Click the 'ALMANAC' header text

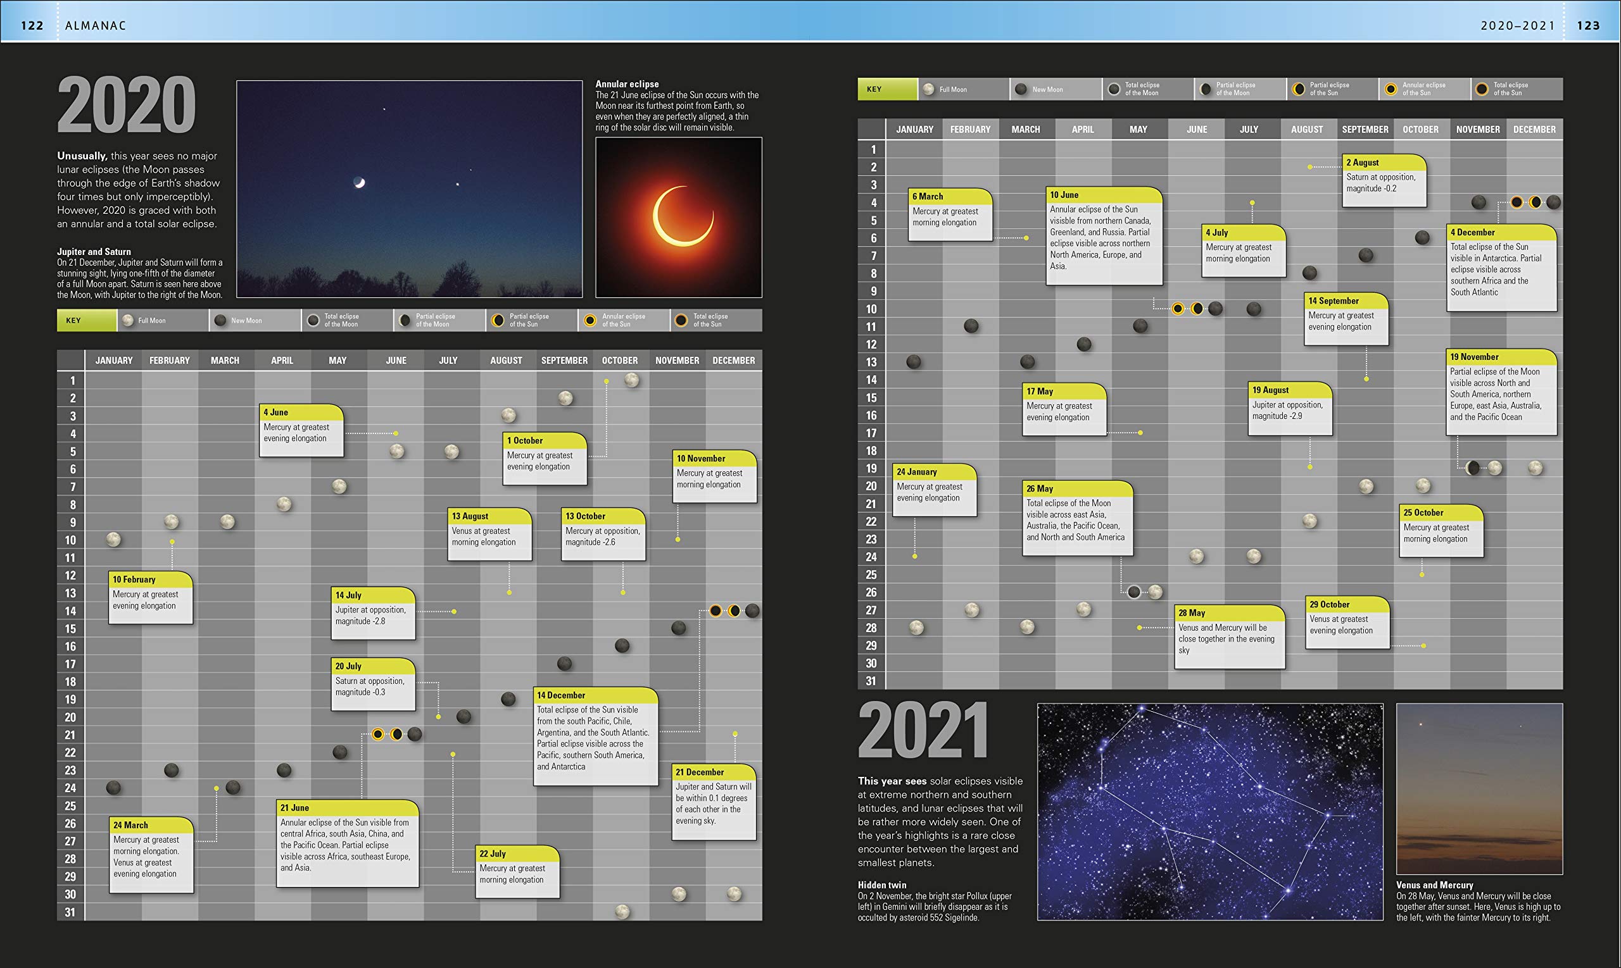point(96,25)
